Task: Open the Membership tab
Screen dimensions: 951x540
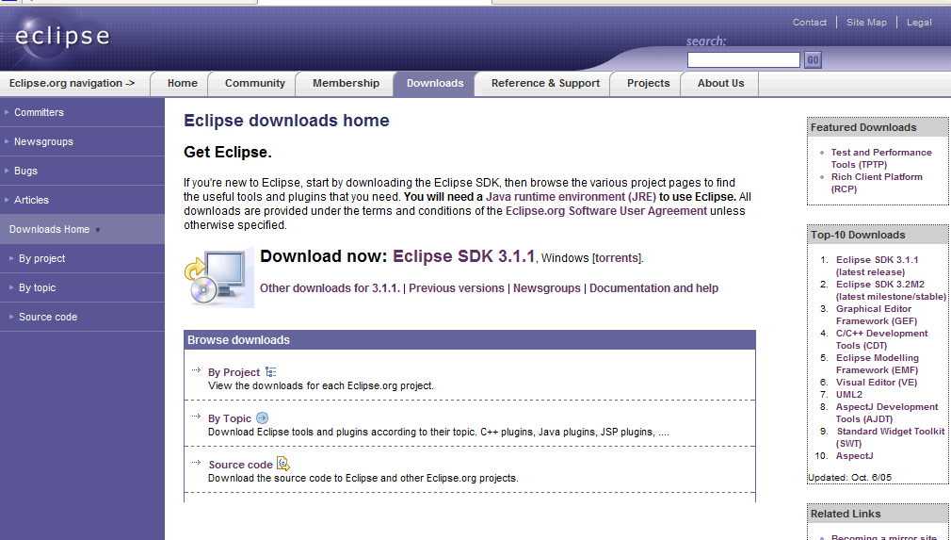Action: tap(346, 84)
